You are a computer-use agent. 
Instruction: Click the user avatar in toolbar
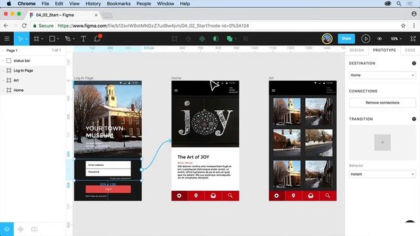327,39
